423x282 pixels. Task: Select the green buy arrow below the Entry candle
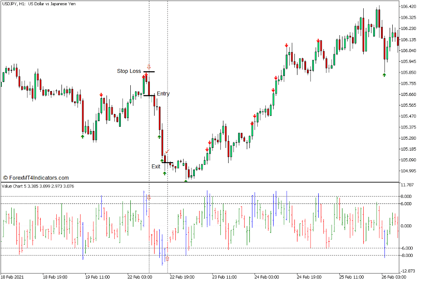tap(159, 137)
